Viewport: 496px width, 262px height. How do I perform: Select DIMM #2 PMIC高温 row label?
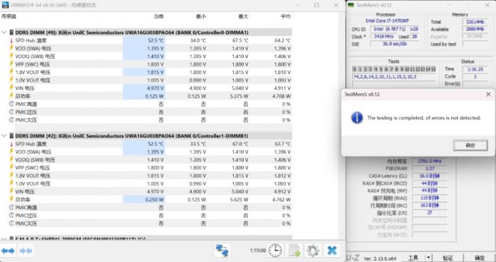click(x=26, y=207)
